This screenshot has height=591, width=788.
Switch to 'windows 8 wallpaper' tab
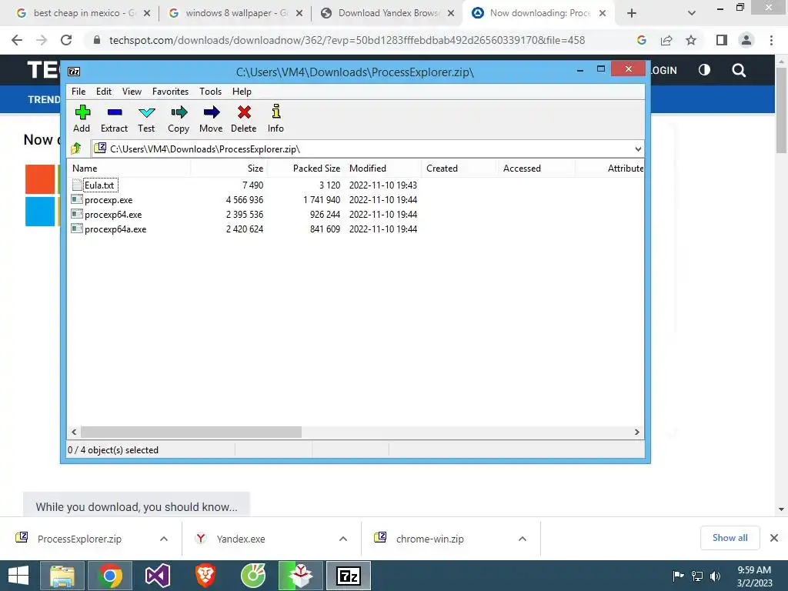pyautogui.click(x=235, y=13)
